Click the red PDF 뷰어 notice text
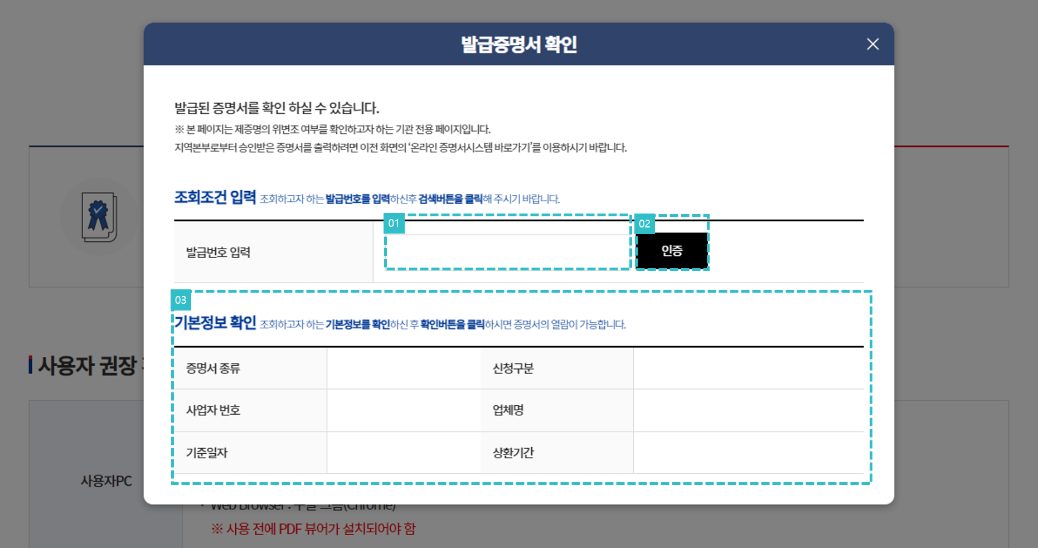 [x=313, y=528]
